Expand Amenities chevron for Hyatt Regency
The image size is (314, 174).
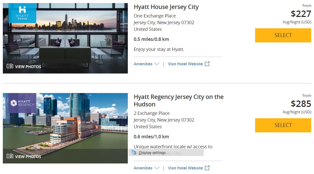[x=157, y=168]
